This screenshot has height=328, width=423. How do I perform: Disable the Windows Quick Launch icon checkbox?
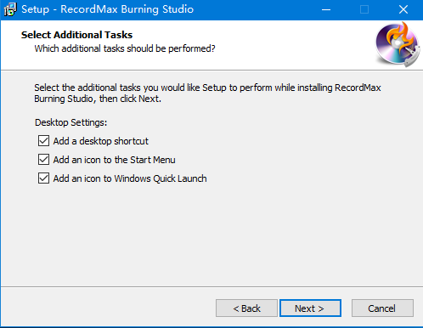43,178
